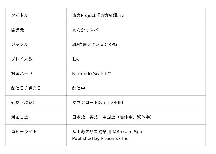Click the Published by Phoenixx Inc. text

(x=101, y=139)
